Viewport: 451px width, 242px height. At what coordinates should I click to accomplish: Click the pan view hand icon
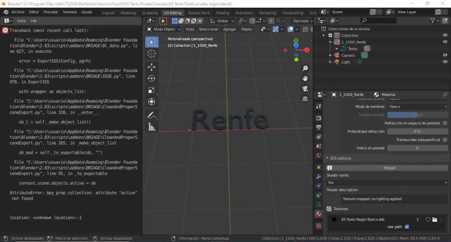point(305,78)
